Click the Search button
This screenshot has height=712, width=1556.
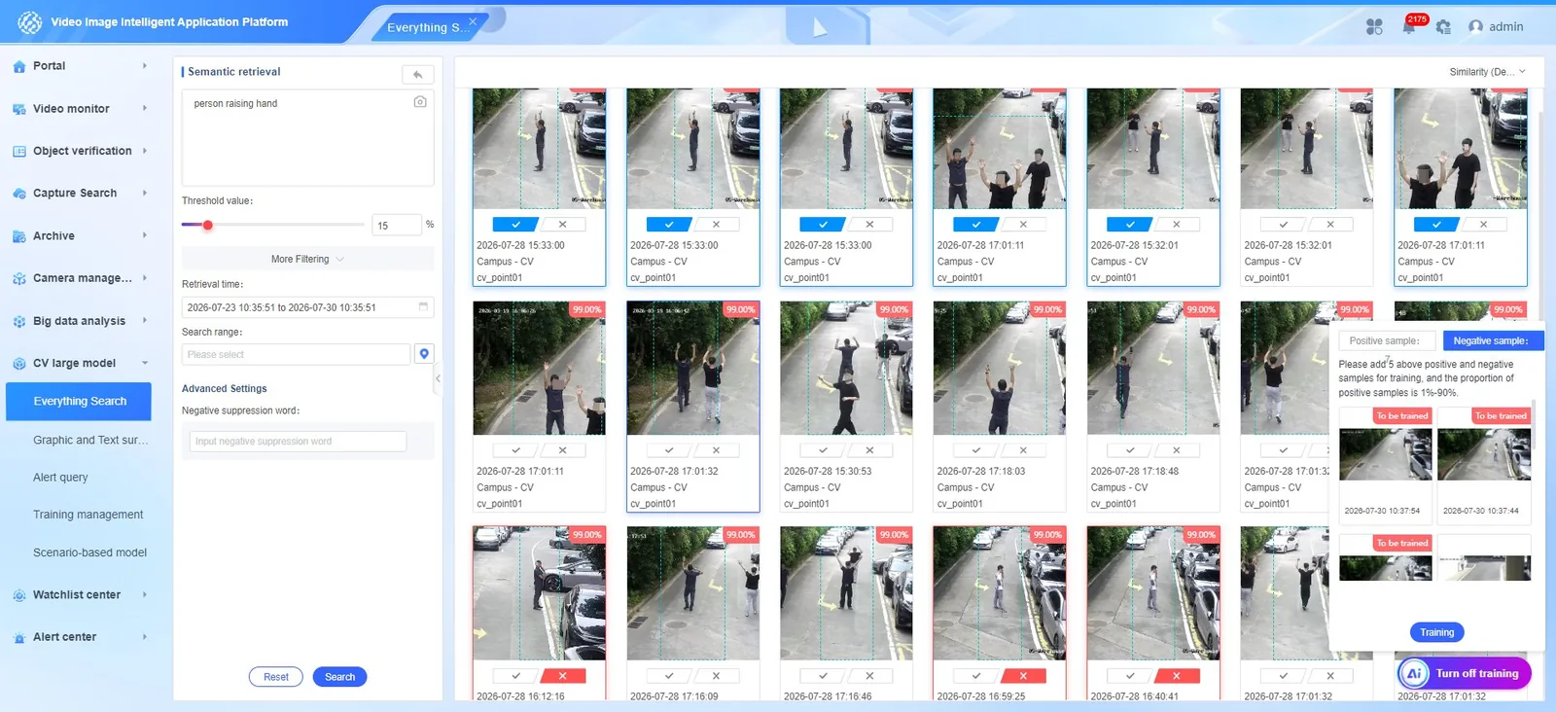339,677
